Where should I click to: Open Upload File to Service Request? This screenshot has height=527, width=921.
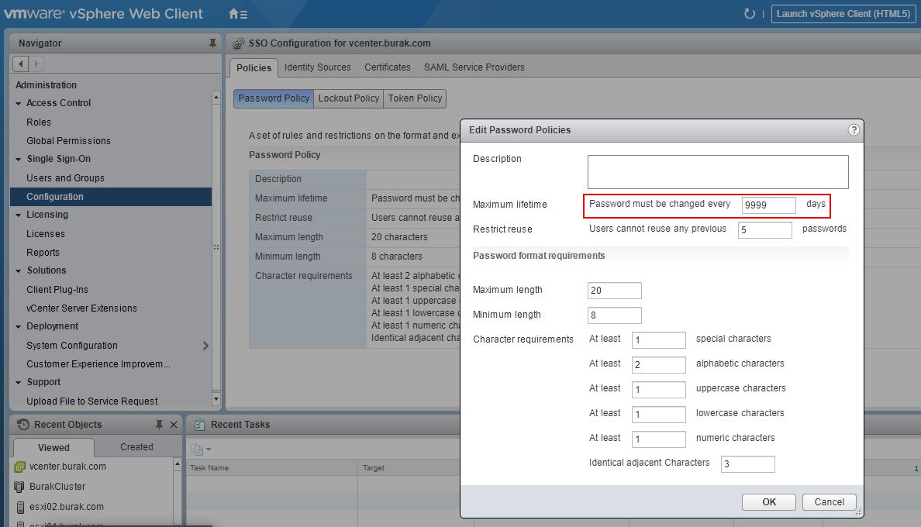click(91, 401)
